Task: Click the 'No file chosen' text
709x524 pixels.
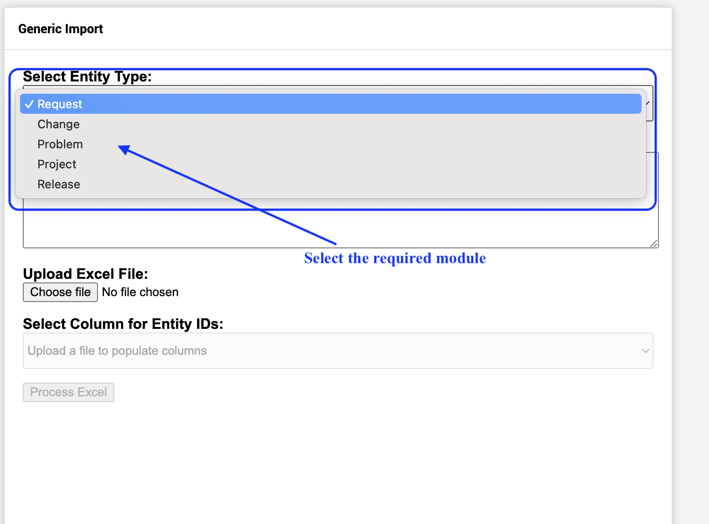Action: tap(140, 292)
